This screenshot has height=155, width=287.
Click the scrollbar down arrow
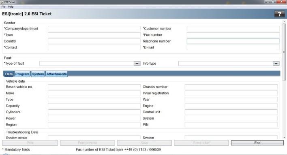tap(284, 138)
